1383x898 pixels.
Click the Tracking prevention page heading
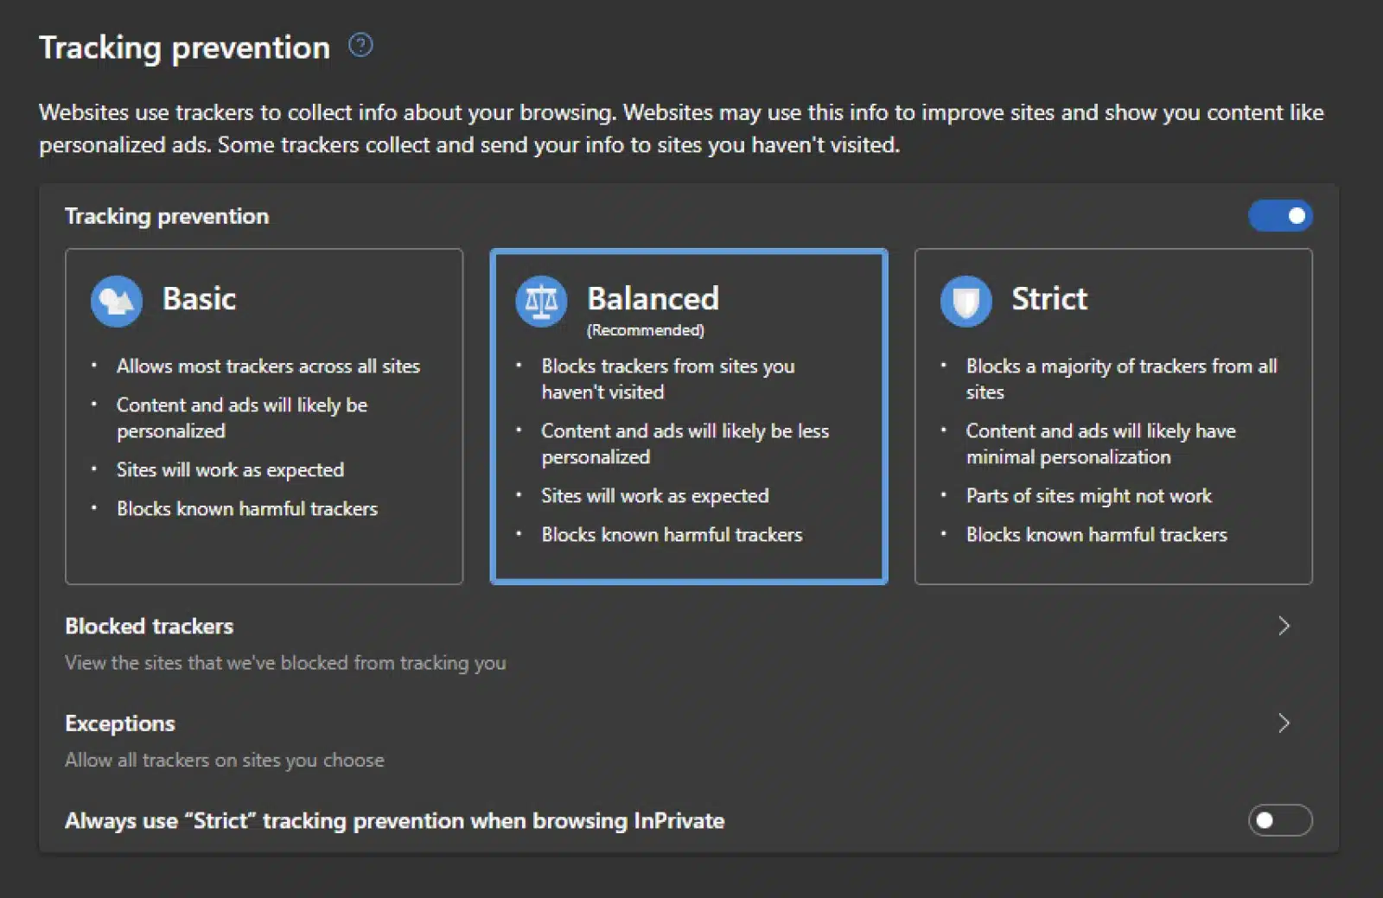click(x=183, y=47)
